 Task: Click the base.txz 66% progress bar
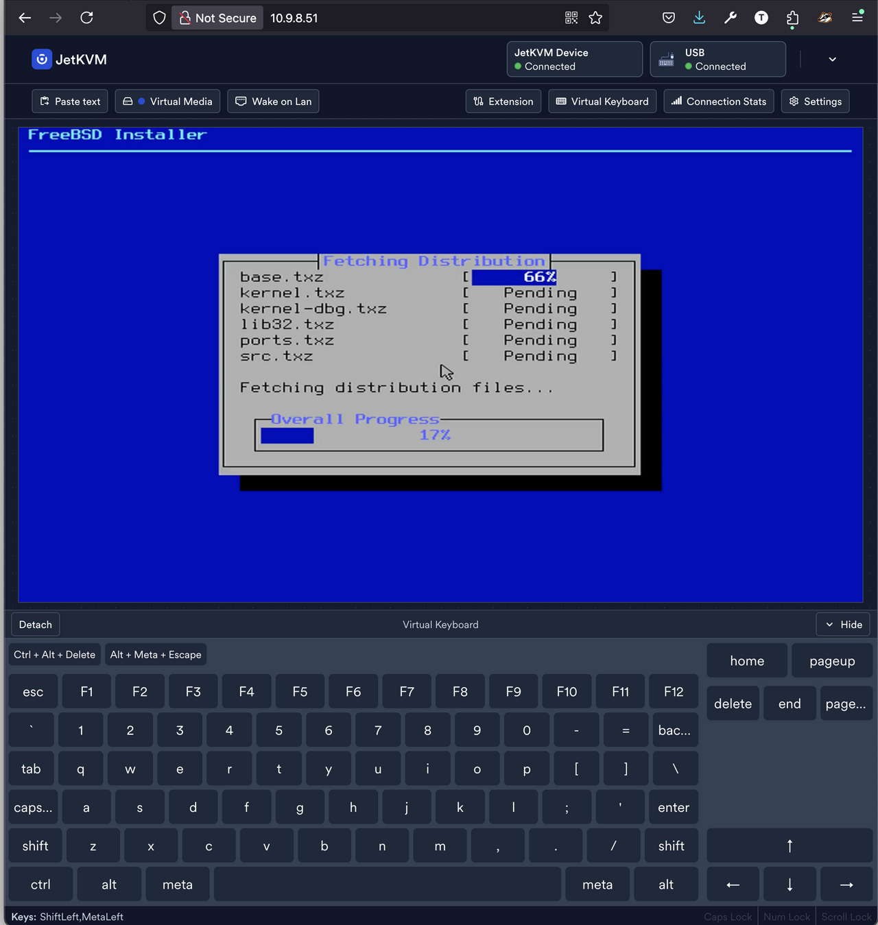point(540,277)
